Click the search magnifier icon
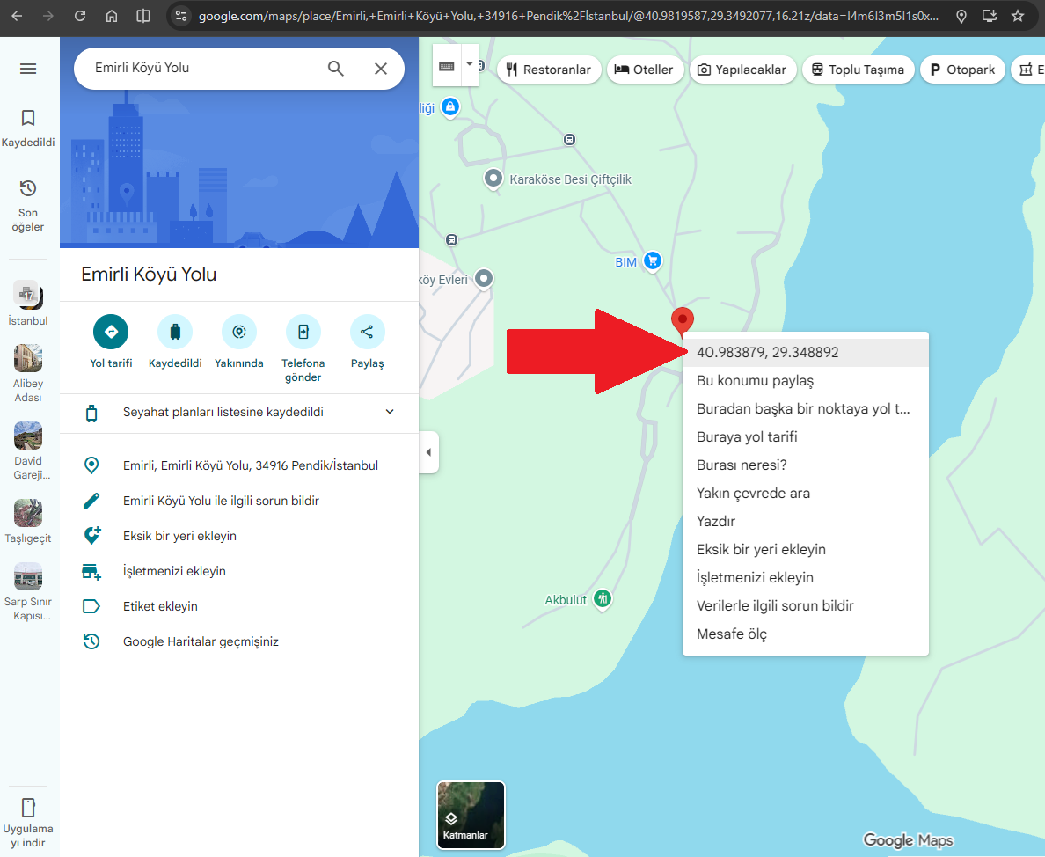 336,68
